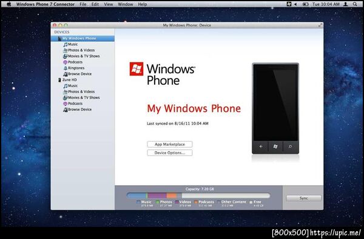Click the blue Music legend swatch
This screenshot has height=239, width=364.
[x=138, y=202]
